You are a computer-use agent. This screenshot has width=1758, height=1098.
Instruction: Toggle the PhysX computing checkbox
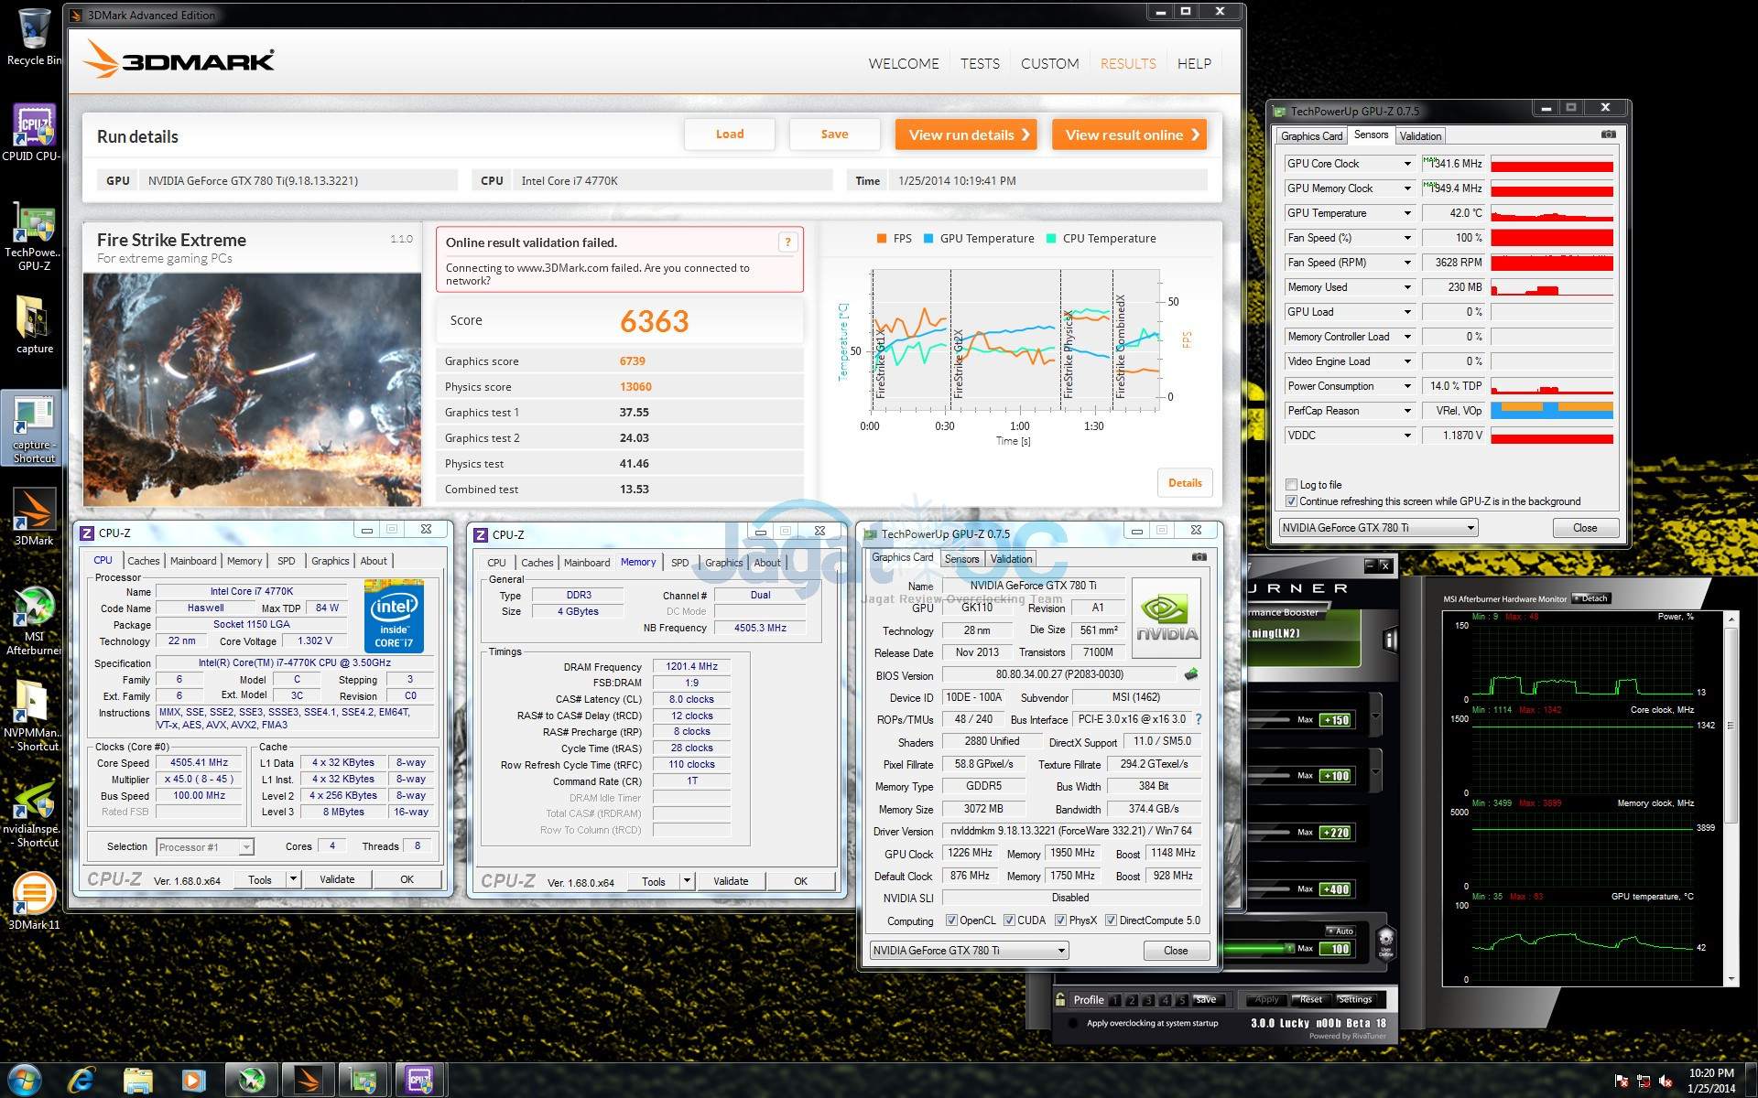point(1060,920)
